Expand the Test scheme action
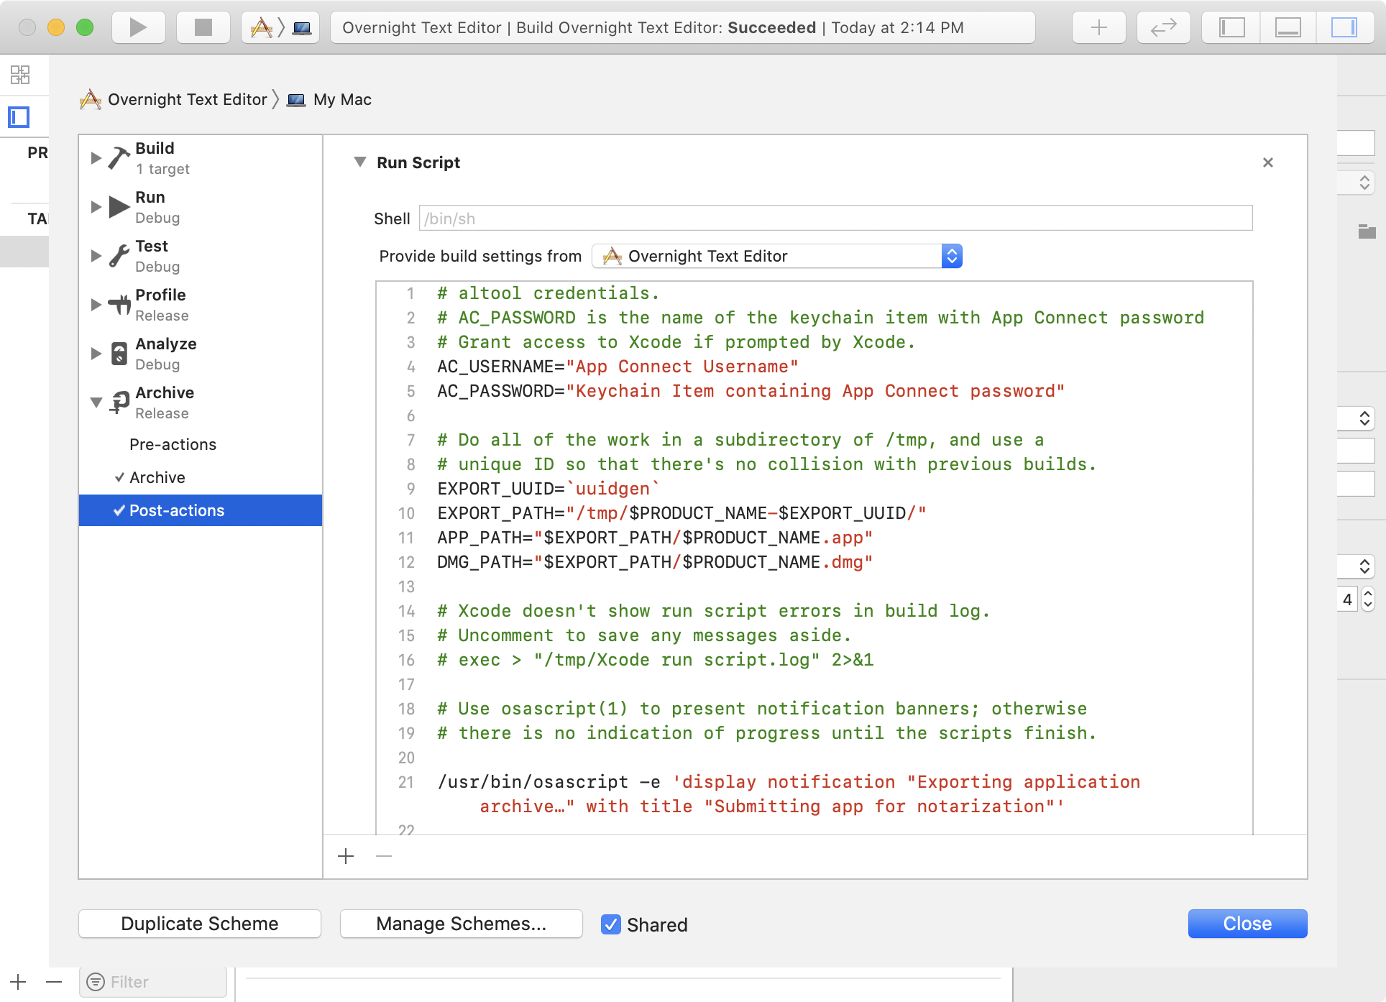 (x=96, y=256)
